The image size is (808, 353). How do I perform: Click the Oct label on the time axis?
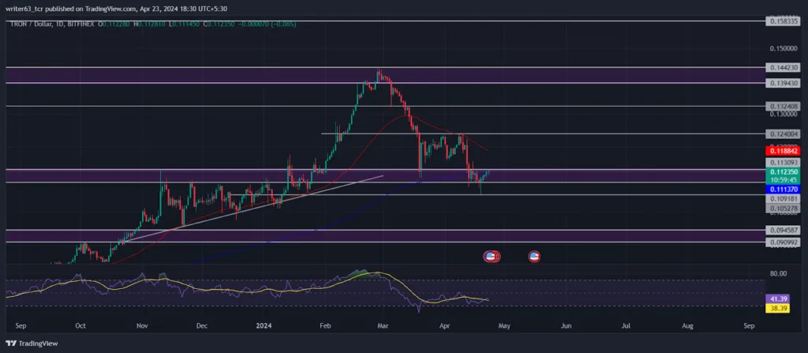tap(80, 326)
